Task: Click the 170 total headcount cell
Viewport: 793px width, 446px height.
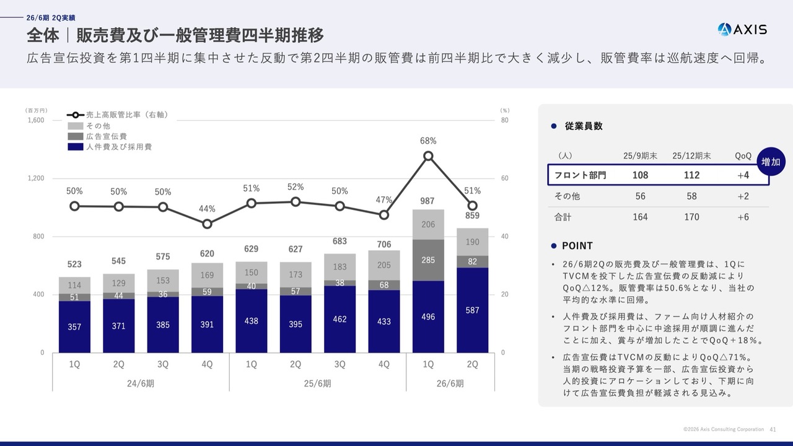Action: click(x=691, y=217)
